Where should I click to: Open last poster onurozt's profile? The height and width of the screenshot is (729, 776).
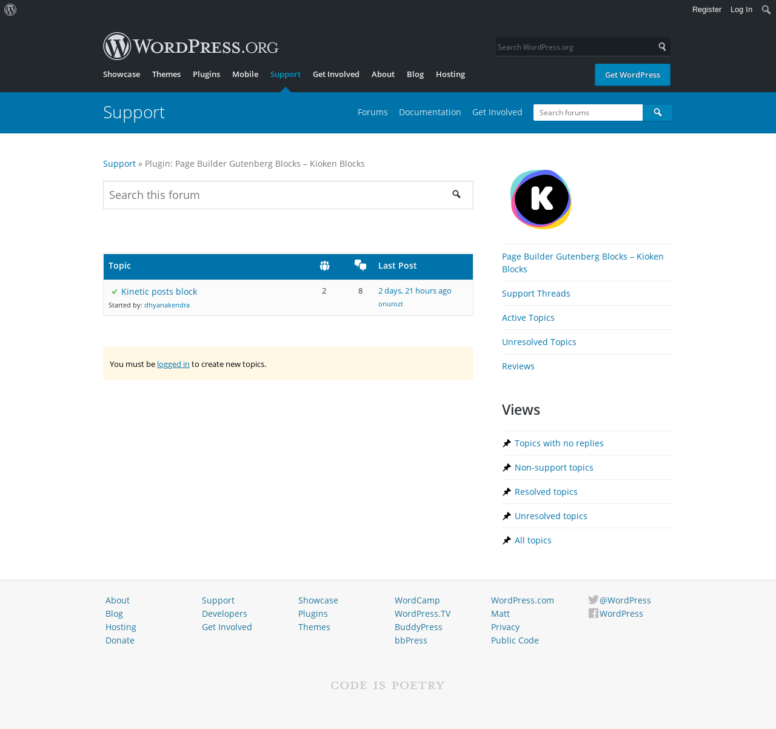tap(390, 304)
